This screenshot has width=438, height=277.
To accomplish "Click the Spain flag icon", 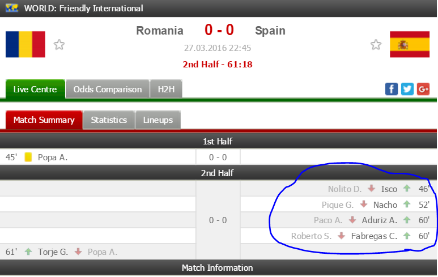I will tap(409, 44).
